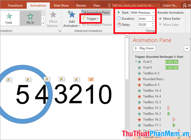Click Move Earlier
The width and height of the screenshot is (191, 140).
(170, 19)
